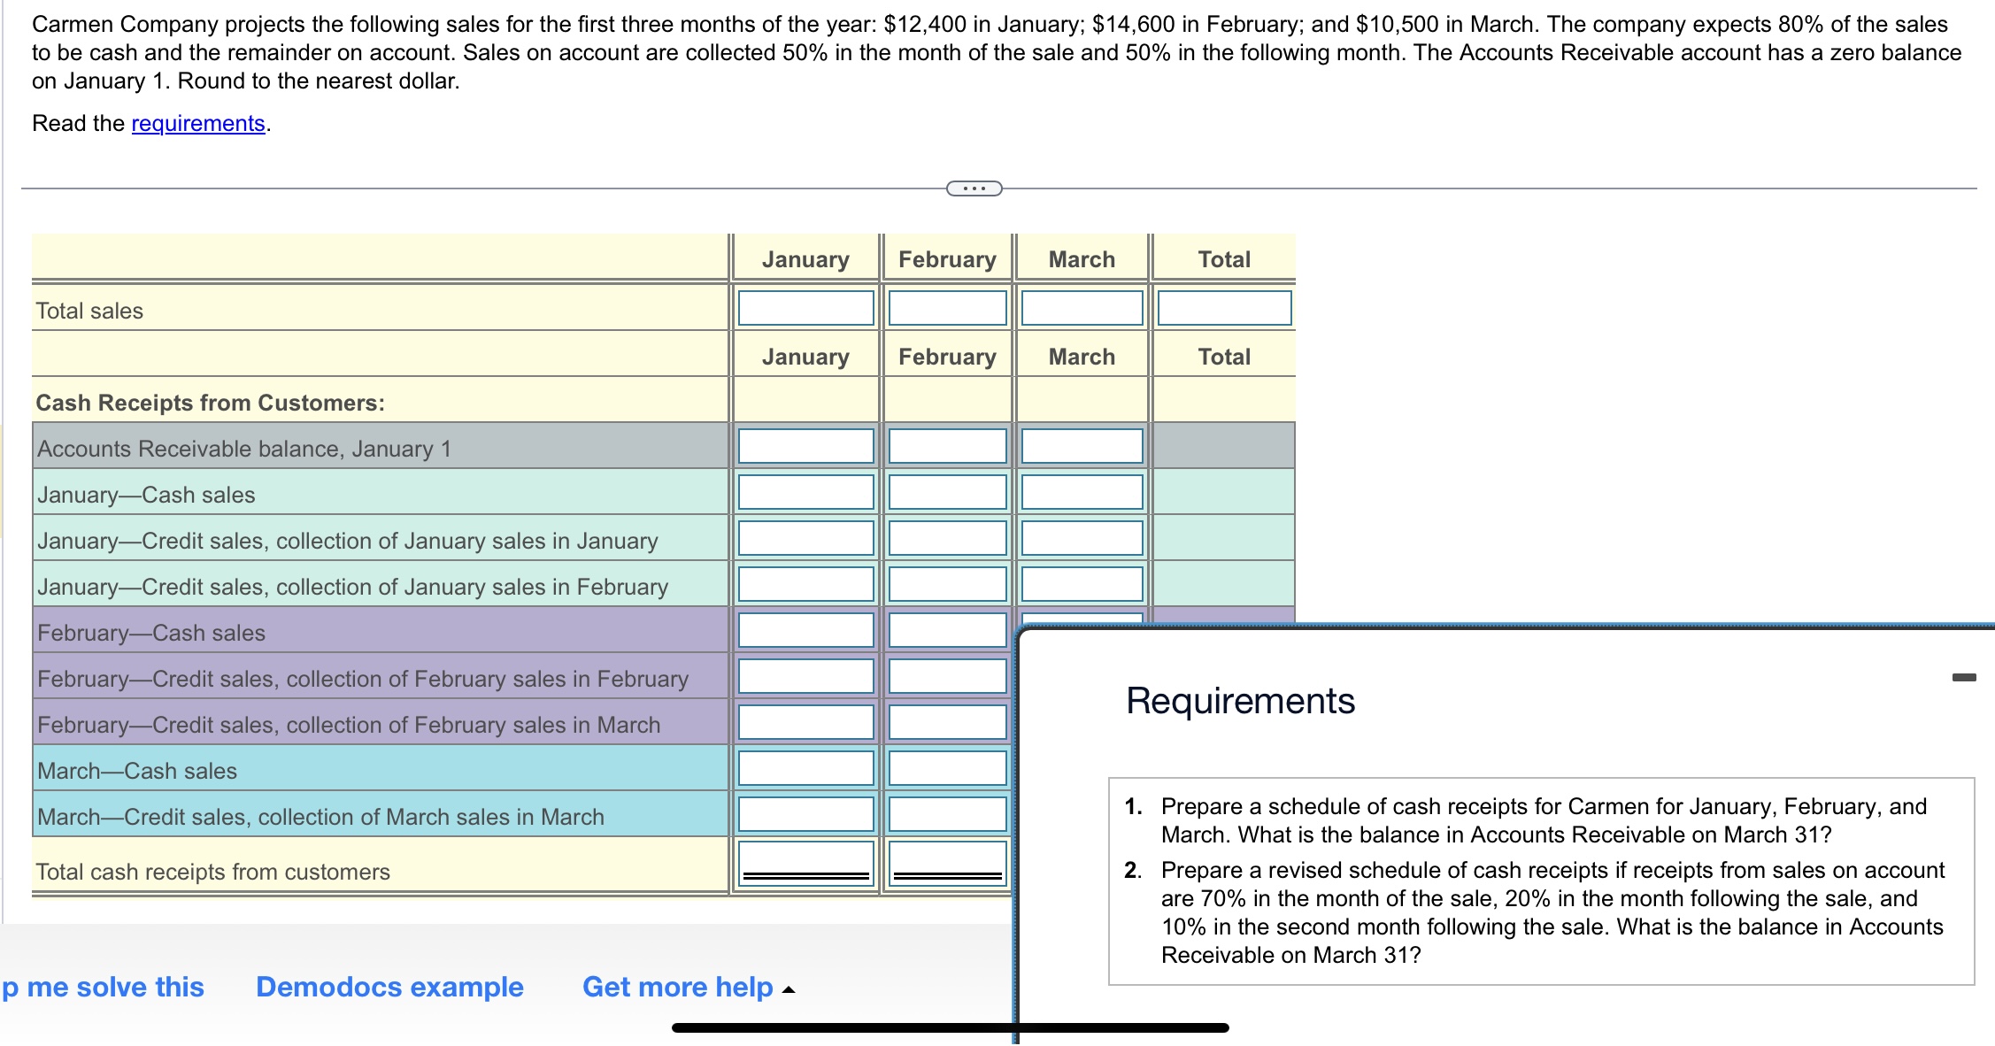Click Total sales February input field
This screenshot has width=1995, height=1046.
tap(947, 308)
